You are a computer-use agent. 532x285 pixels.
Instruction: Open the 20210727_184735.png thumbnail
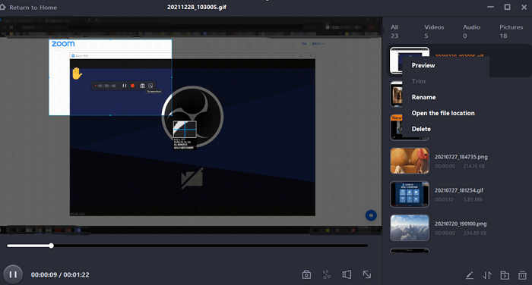click(410, 161)
